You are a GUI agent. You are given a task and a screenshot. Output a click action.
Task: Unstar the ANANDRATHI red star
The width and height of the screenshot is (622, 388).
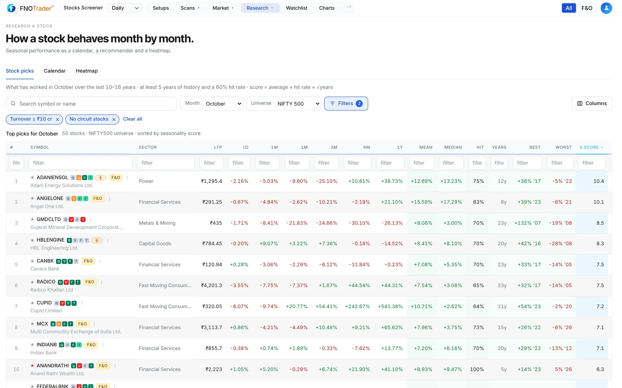[x=32, y=366]
